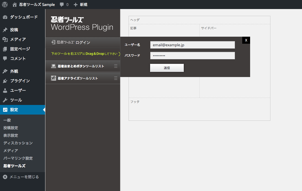Open 表示設定 submenu
This screenshot has height=191, width=302.
tap(11, 135)
